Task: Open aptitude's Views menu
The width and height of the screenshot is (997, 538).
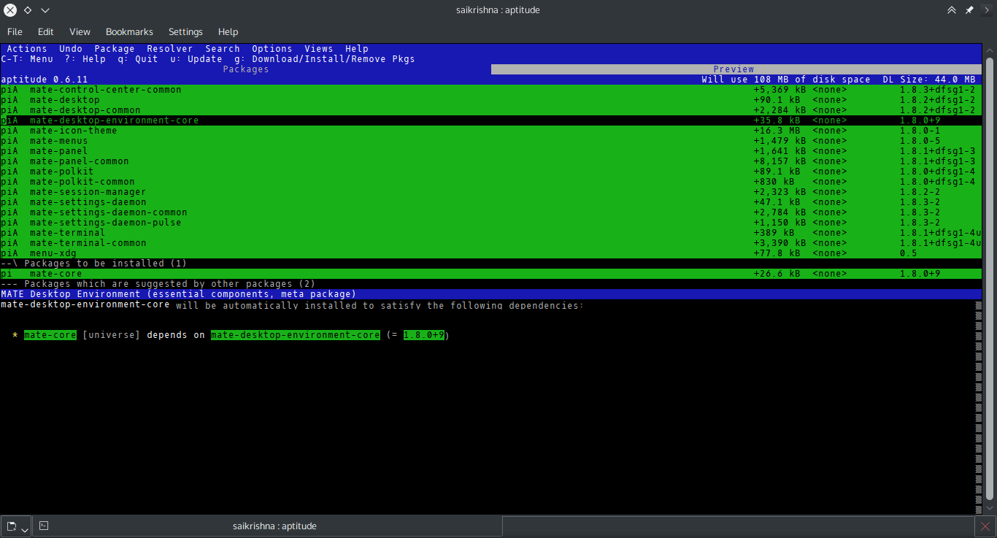Action: click(x=318, y=48)
